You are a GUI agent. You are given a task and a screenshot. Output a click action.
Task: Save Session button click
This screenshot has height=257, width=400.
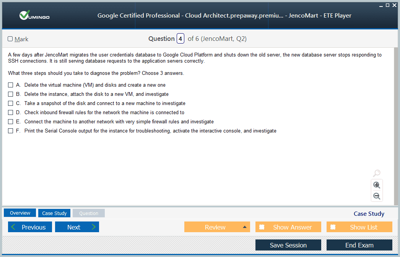[288, 245]
